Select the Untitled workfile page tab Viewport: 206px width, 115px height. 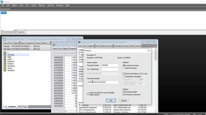pos(12,107)
